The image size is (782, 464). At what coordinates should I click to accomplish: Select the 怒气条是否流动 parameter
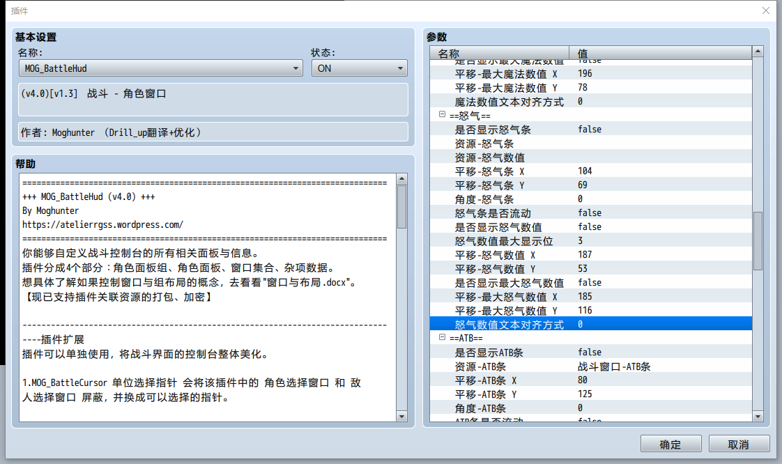pos(591,213)
